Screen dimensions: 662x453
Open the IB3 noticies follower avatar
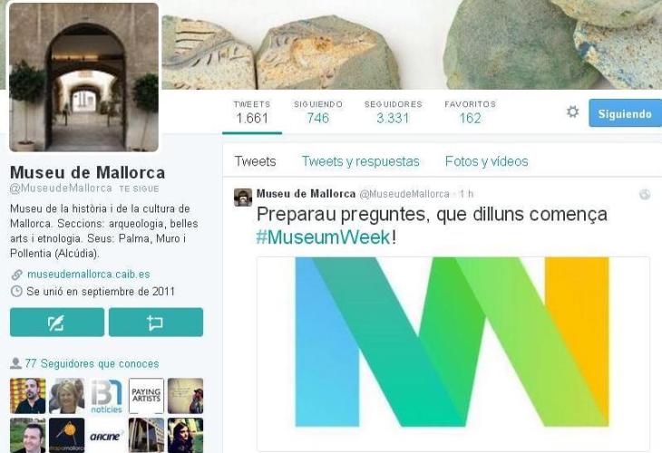107,396
